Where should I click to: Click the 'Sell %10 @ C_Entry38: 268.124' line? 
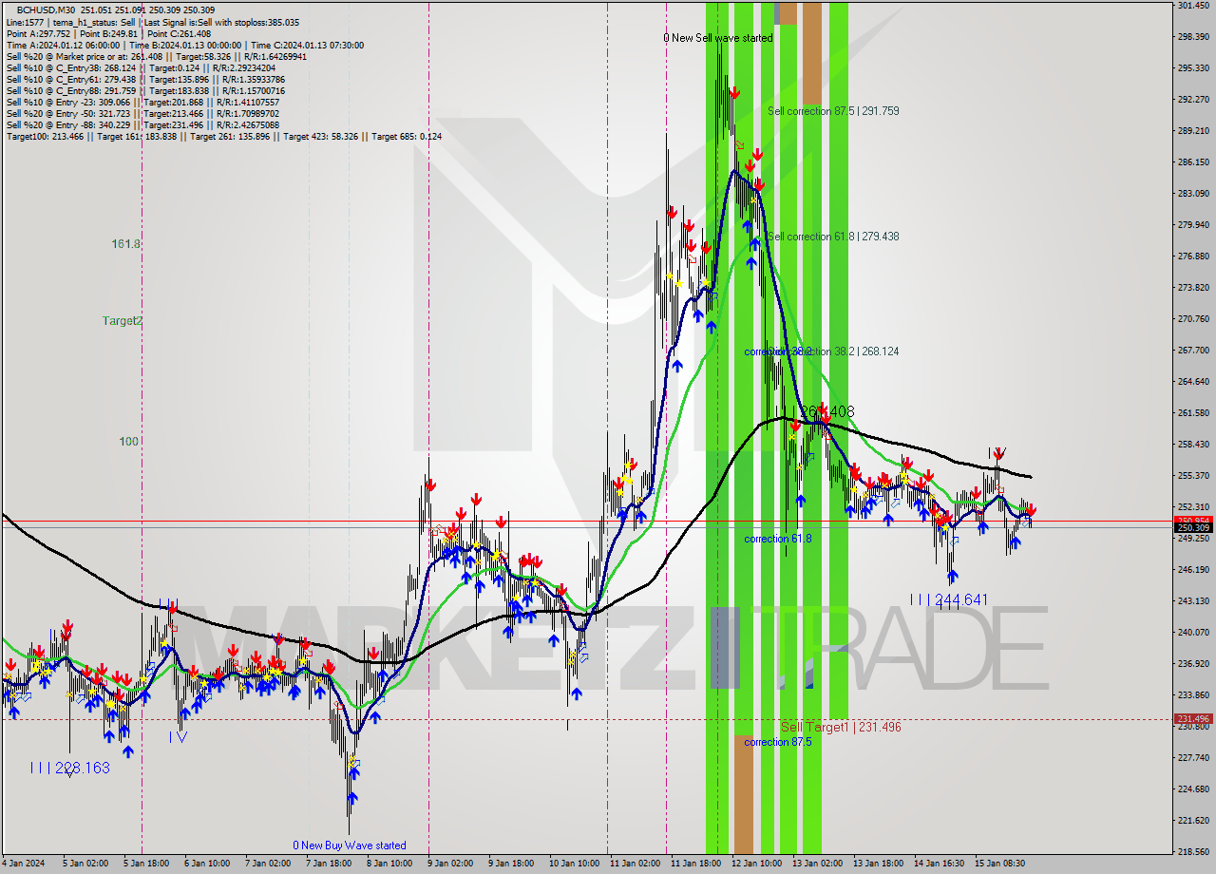click(x=141, y=67)
